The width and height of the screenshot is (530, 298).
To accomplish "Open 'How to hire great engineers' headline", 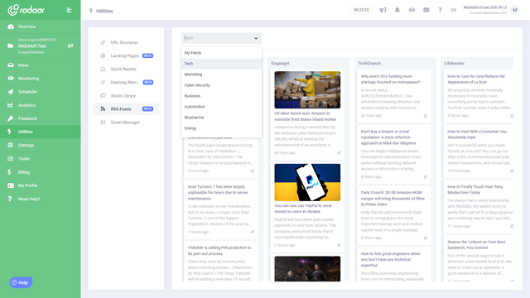I will 390,259.
